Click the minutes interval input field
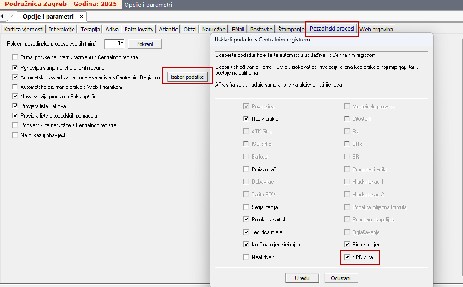The image size is (463, 287). [114, 44]
